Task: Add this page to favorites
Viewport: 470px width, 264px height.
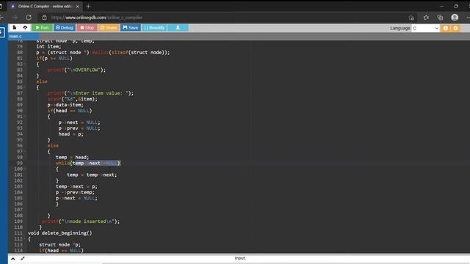Action: (411, 18)
